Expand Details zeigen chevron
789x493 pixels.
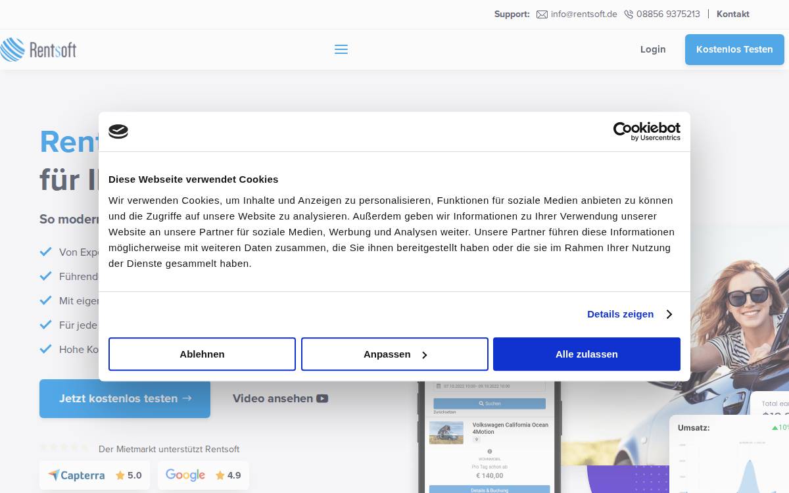(x=669, y=314)
